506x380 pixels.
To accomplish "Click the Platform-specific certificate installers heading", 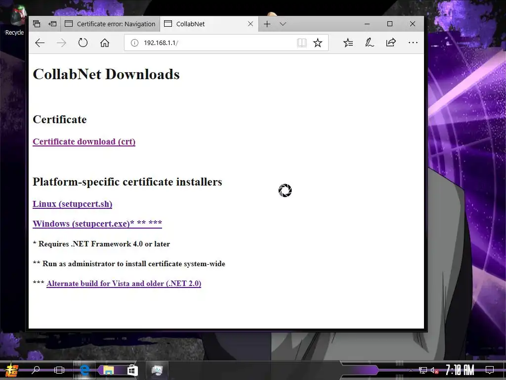I will pyautogui.click(x=127, y=182).
